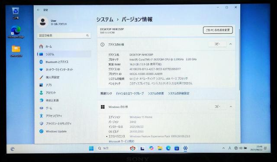Open ドメインまたはワークグループ related link
The height and width of the screenshot is (162, 277).
(130, 94)
